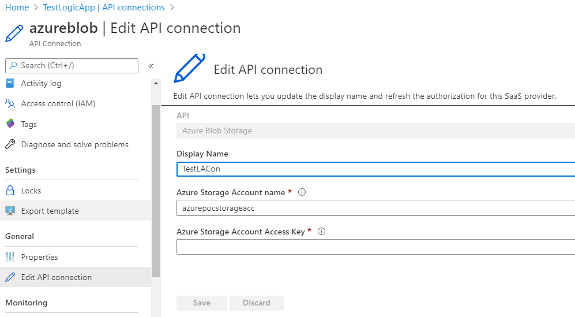The height and width of the screenshot is (317, 575).
Task: Click the Save button
Action: coord(202,303)
